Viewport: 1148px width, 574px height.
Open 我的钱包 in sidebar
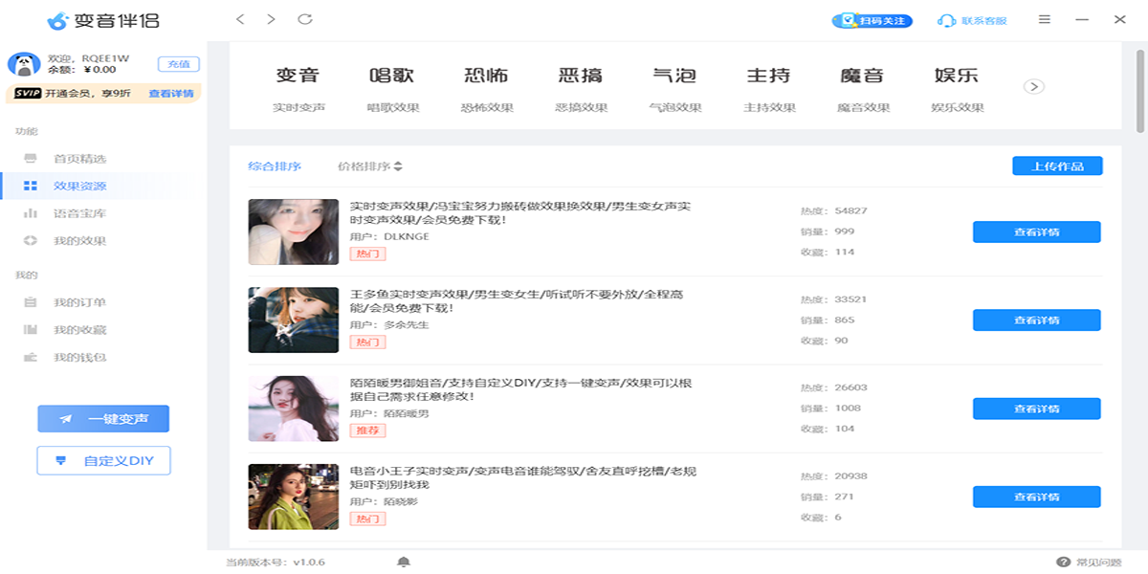click(78, 358)
